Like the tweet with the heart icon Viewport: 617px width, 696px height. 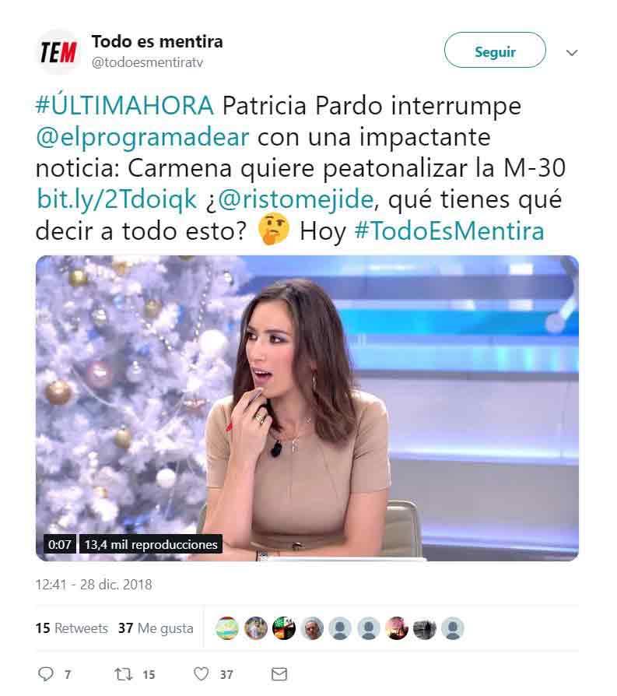point(201,673)
